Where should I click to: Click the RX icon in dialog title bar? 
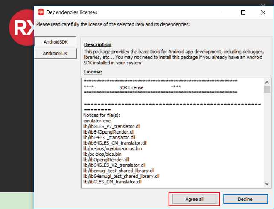(x=41, y=12)
